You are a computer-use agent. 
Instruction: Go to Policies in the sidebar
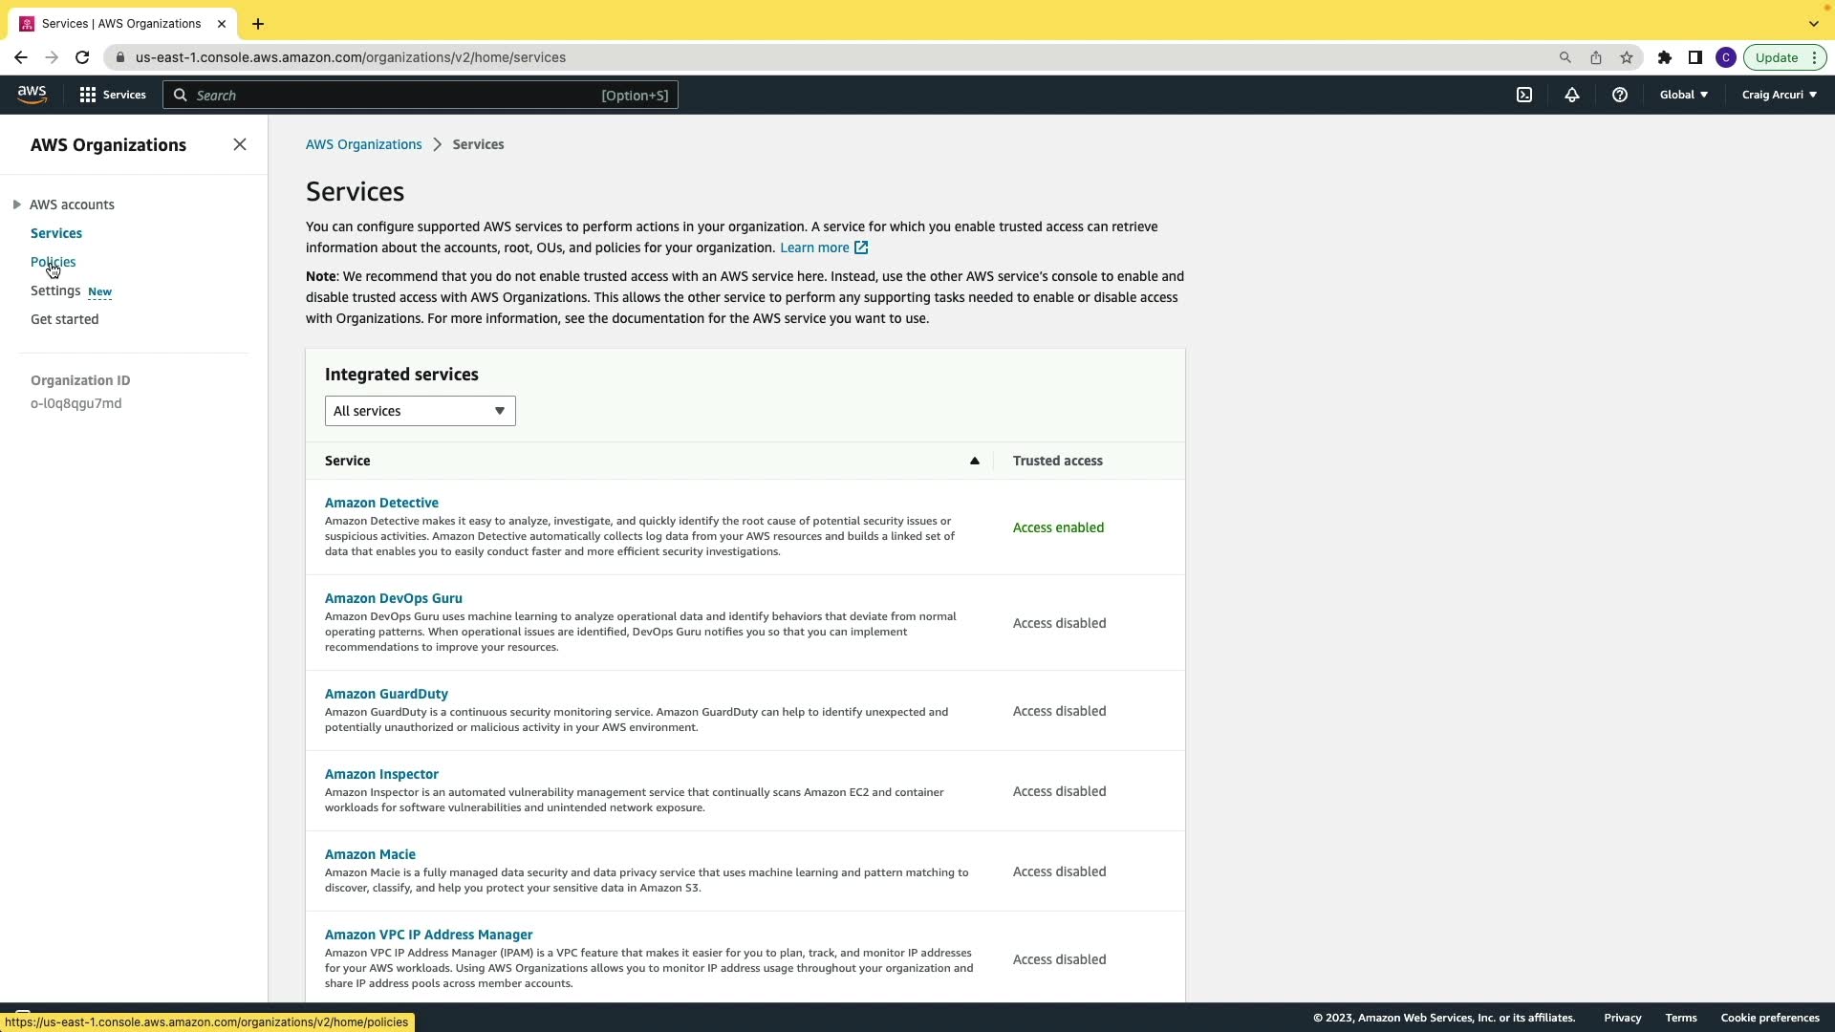[53, 262]
